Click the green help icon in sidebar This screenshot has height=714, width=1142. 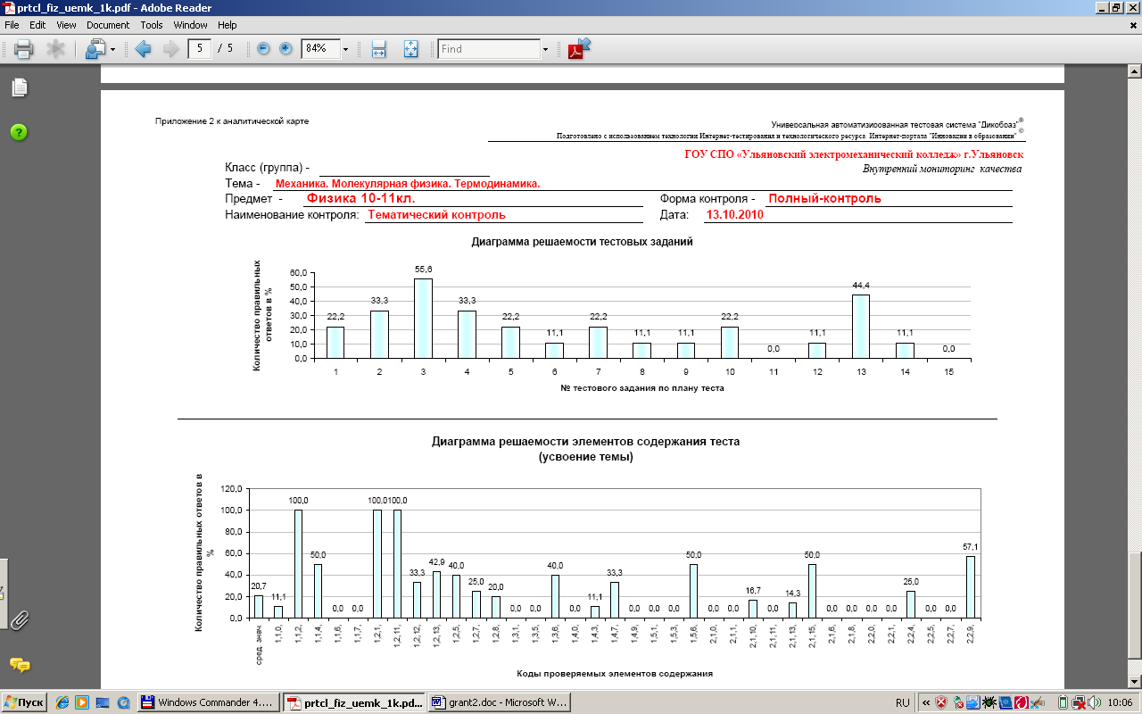[x=19, y=132]
